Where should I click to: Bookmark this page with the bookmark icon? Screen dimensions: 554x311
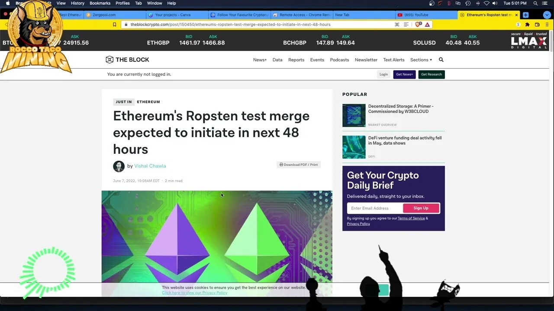coord(114,25)
